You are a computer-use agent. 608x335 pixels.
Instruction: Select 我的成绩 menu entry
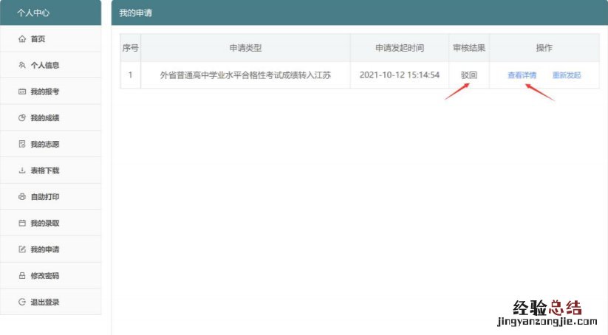(50, 118)
